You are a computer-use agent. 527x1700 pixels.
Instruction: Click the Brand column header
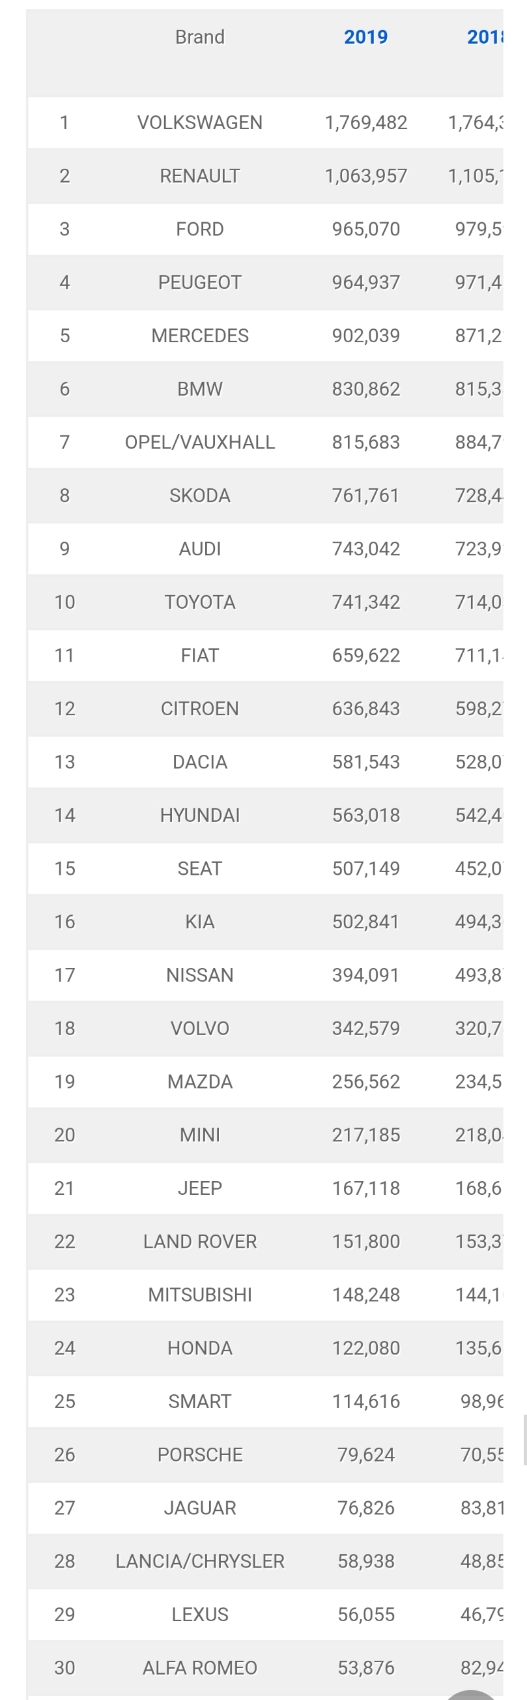pos(200,37)
